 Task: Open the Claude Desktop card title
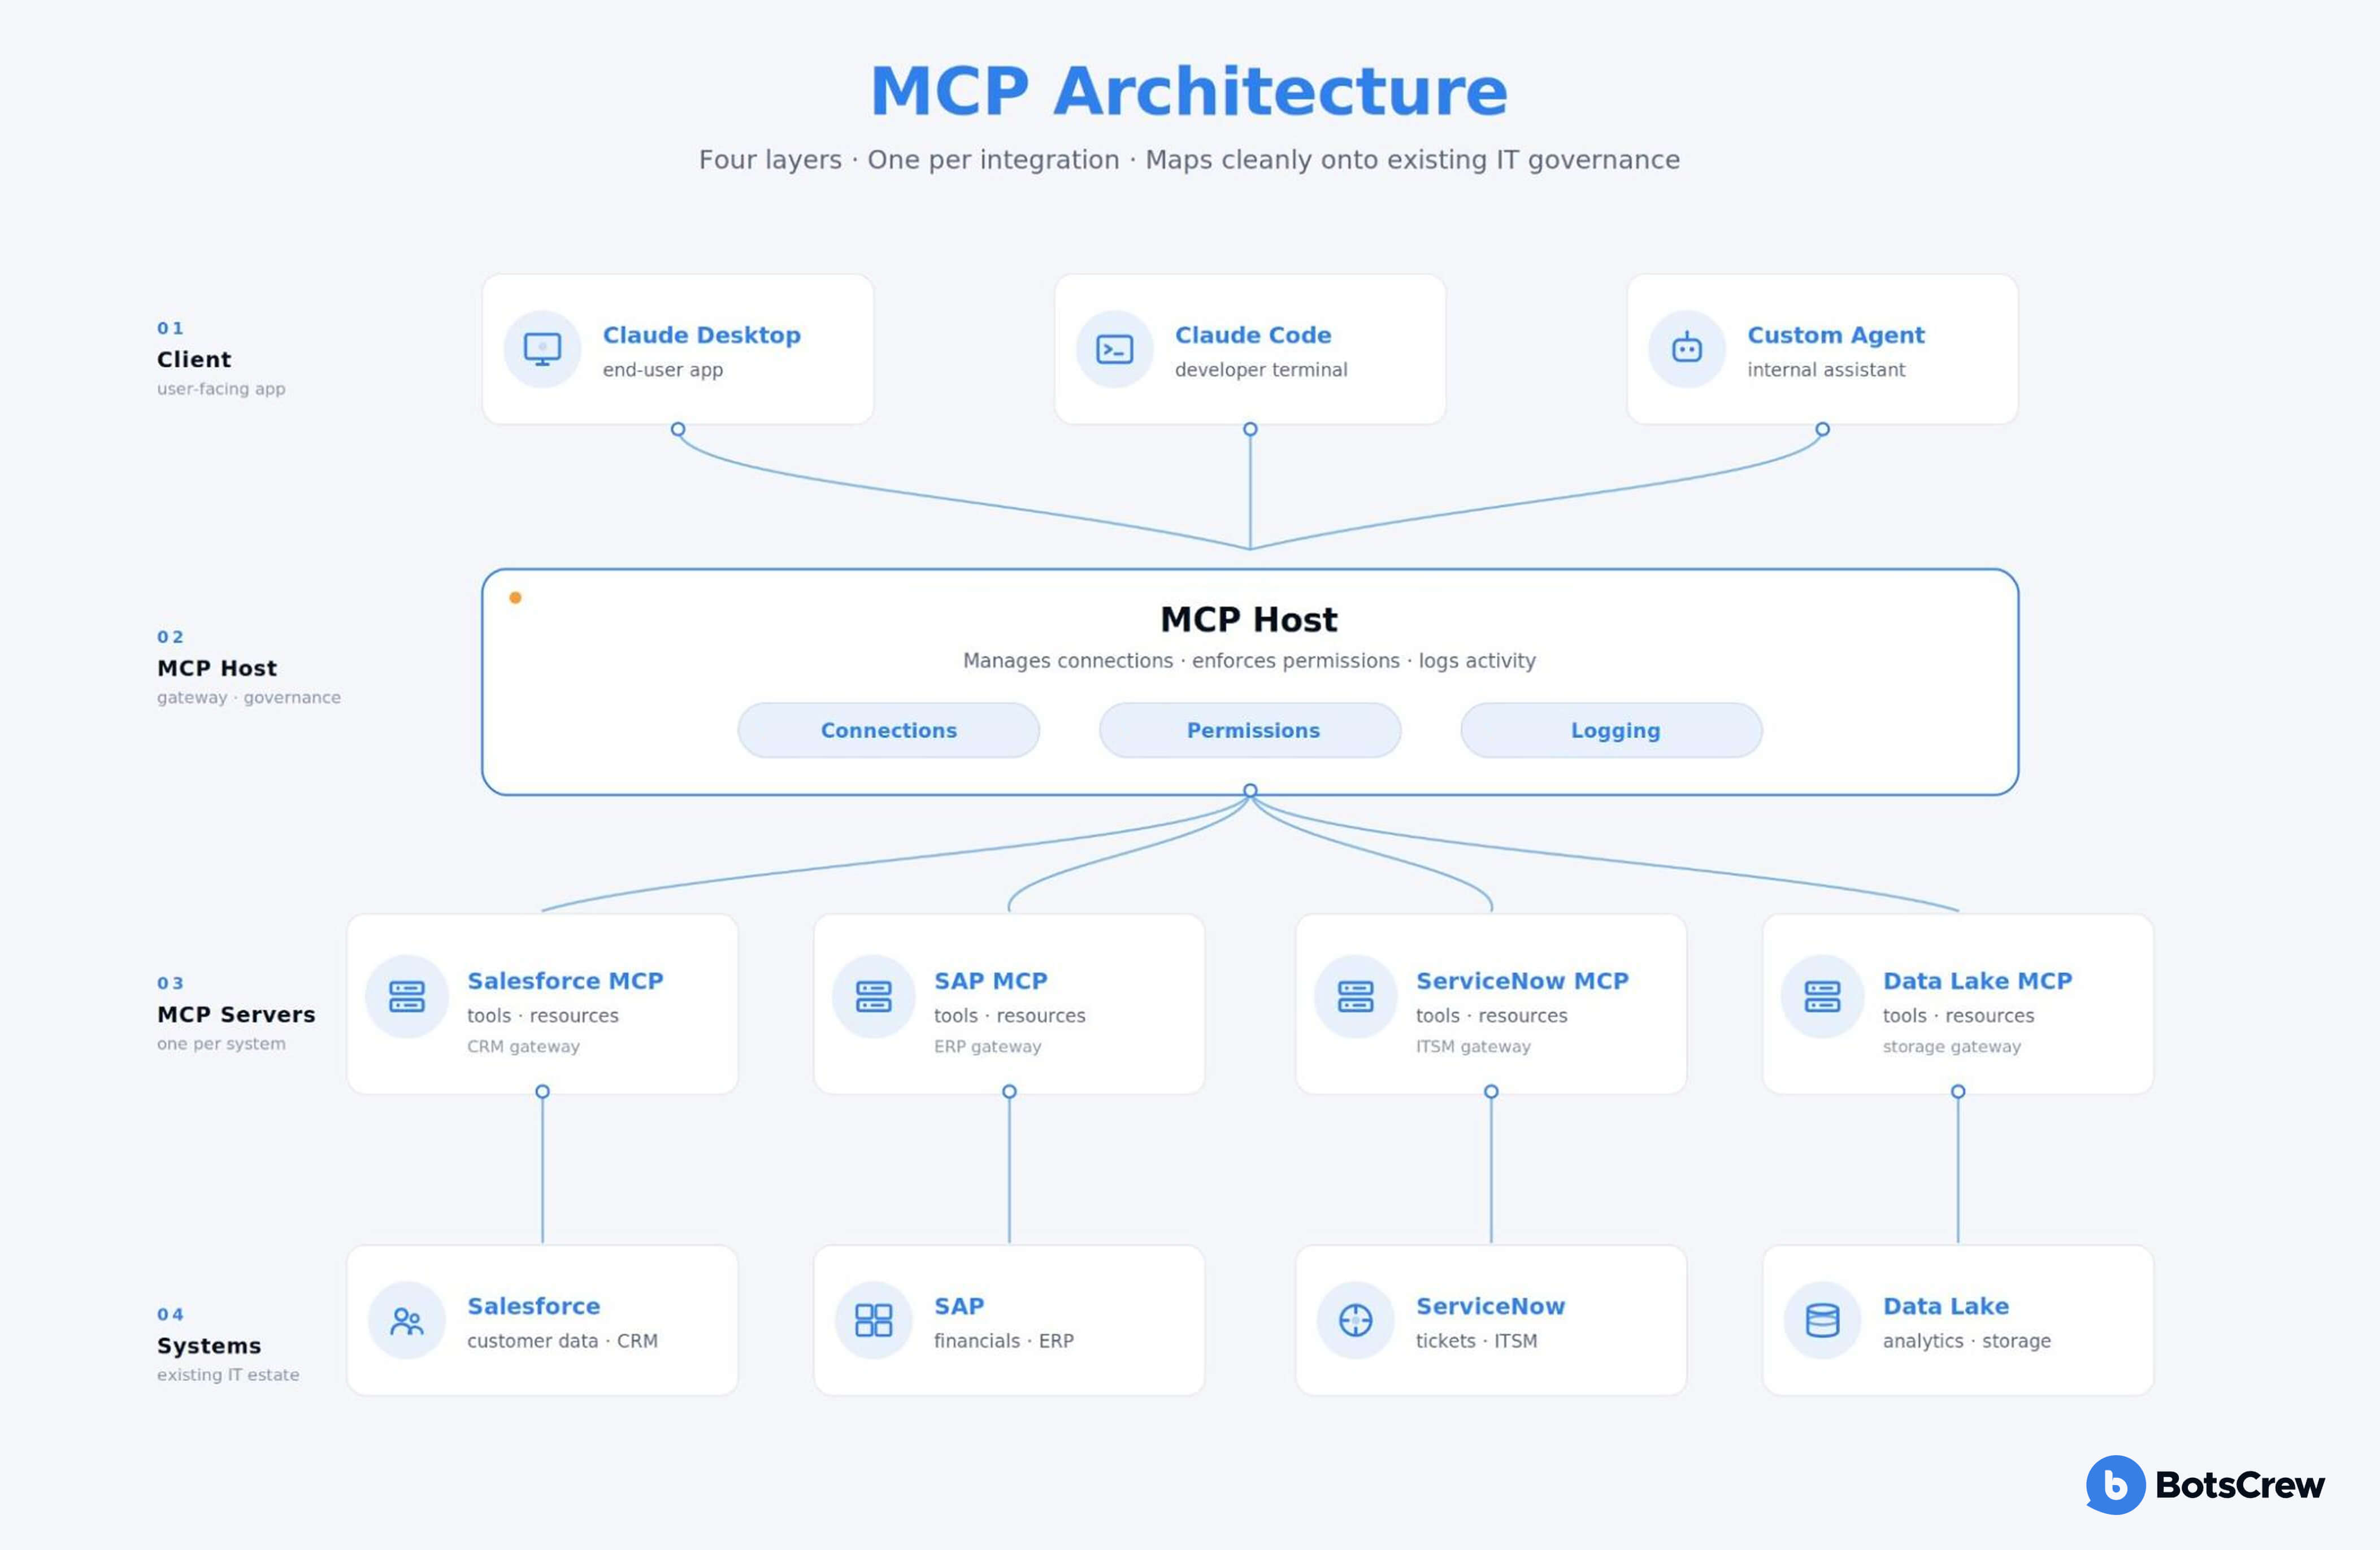(702, 335)
